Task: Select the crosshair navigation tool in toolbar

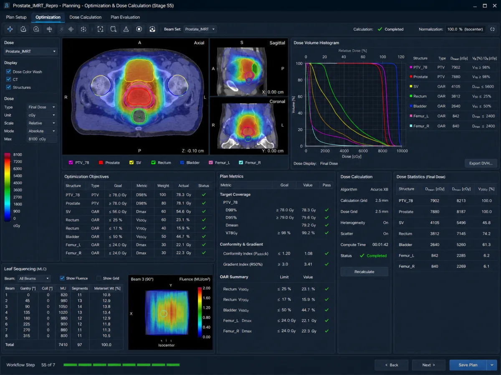Action: pyautogui.click(x=10, y=29)
